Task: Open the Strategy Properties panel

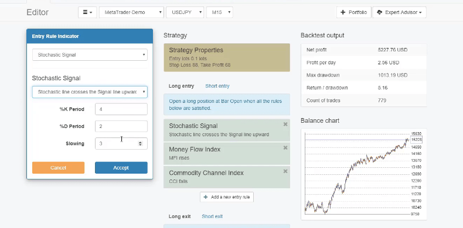Action: coord(227,57)
